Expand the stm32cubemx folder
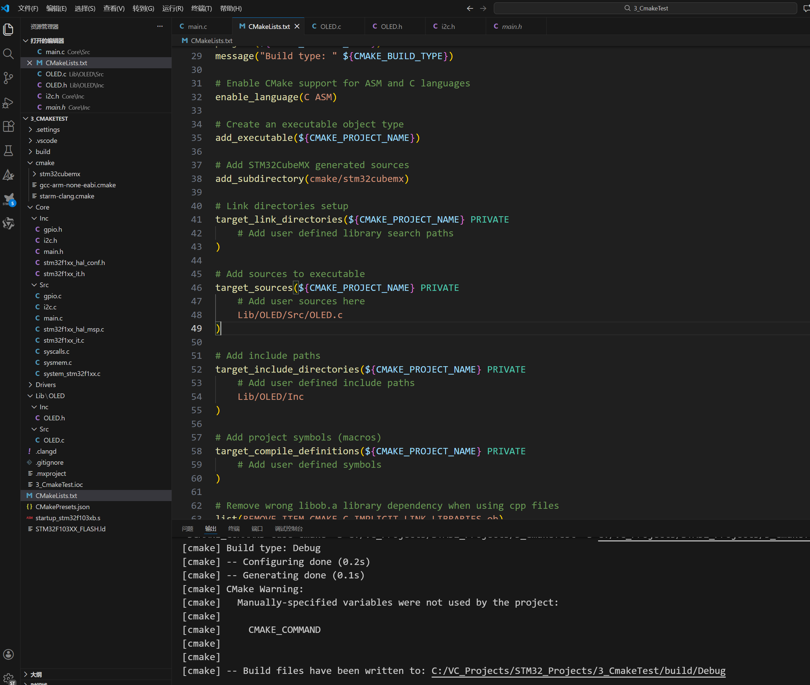Screen dimensions: 810x685 coord(34,174)
